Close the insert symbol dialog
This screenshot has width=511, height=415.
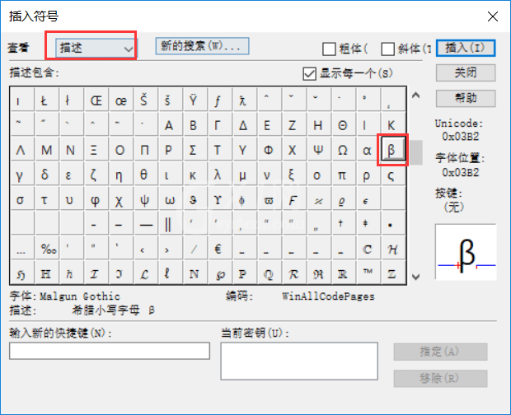pos(492,16)
